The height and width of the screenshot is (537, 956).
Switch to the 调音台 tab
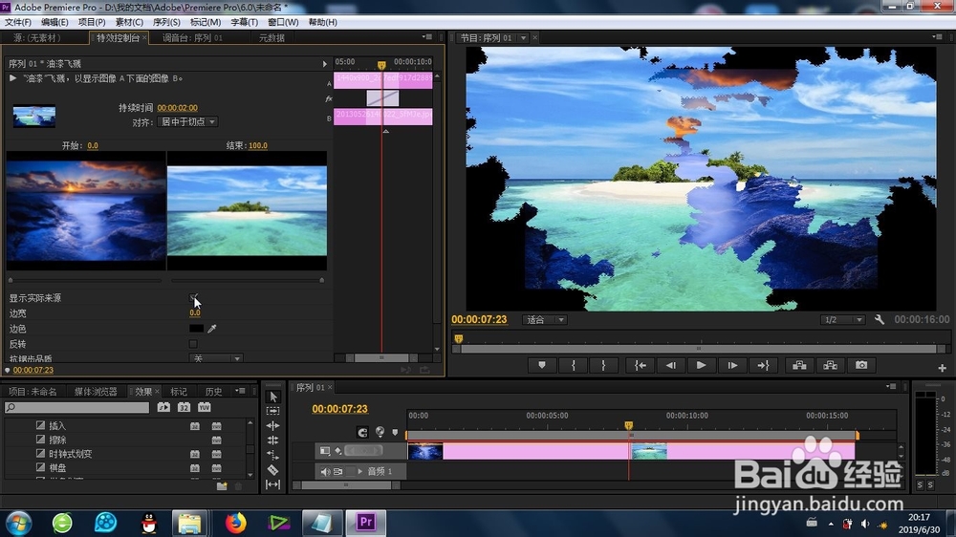(193, 38)
